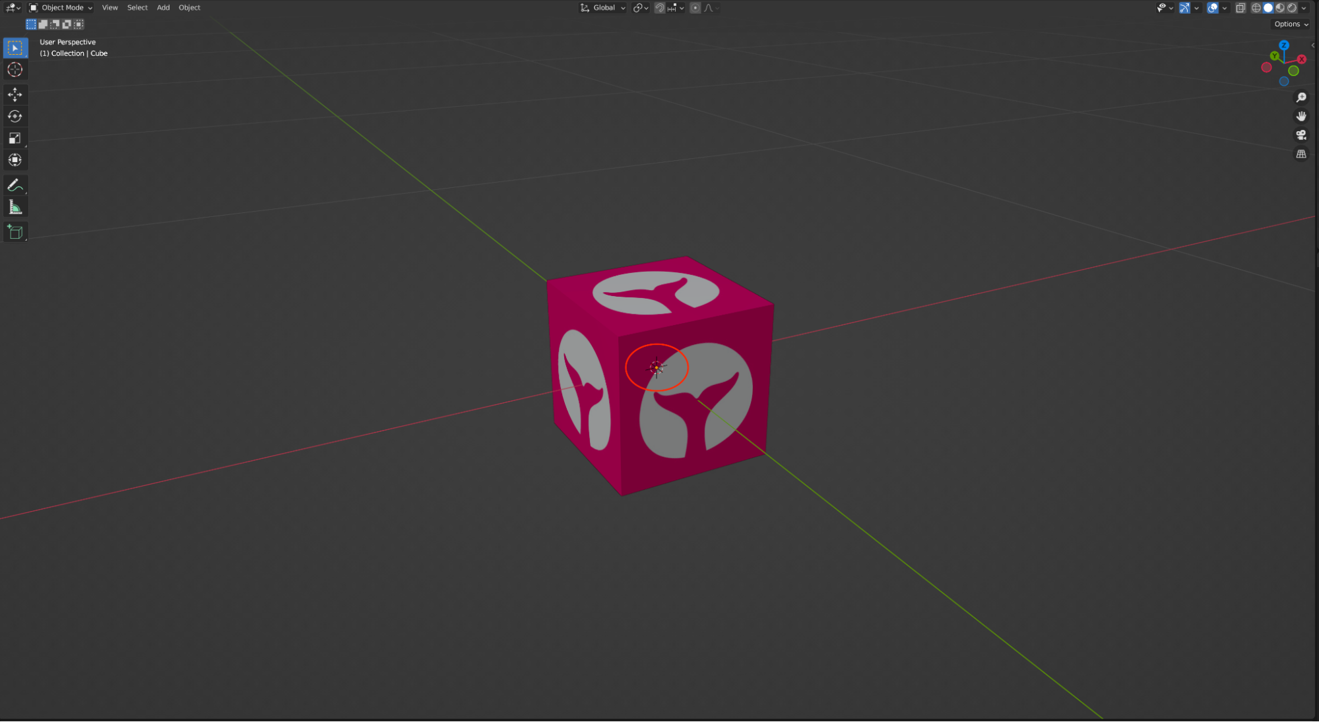This screenshot has width=1319, height=722.
Task: Open the View menu
Action: (x=110, y=8)
